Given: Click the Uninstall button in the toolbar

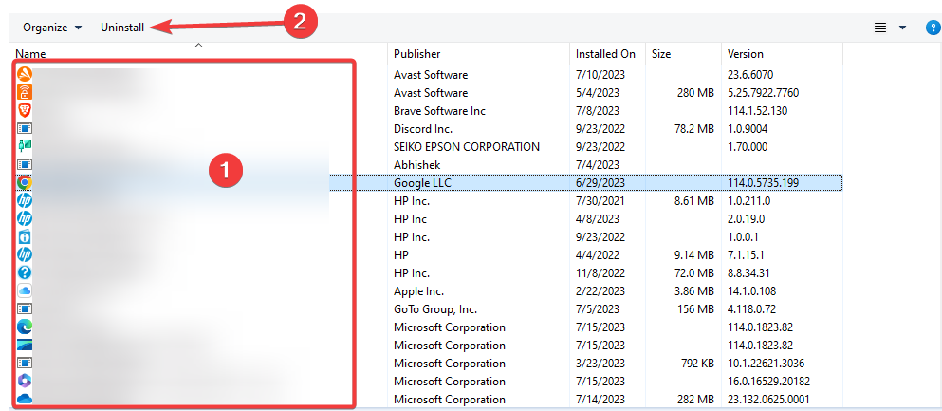Looking at the screenshot, I should [x=122, y=28].
